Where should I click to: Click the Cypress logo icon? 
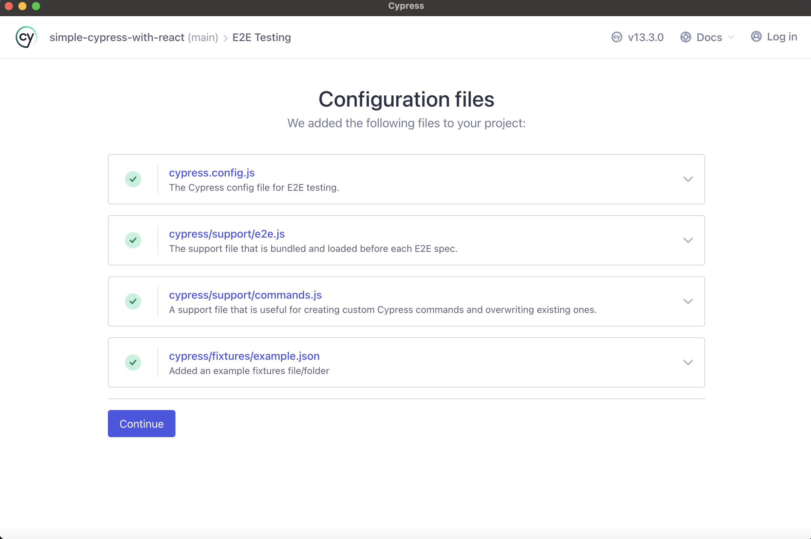26,37
